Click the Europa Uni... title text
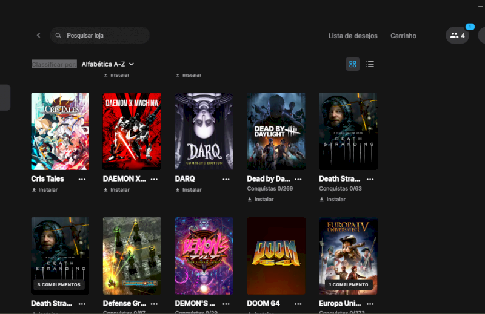Viewport: 485px width, 314px height. coord(340,303)
